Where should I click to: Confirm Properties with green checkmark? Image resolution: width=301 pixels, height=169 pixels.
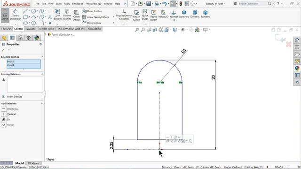point(3,50)
